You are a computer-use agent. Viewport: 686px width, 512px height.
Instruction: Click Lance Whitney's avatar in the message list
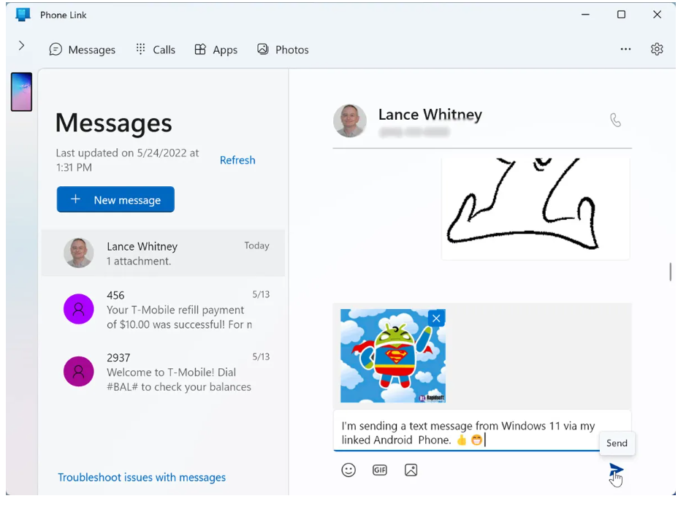tap(79, 253)
